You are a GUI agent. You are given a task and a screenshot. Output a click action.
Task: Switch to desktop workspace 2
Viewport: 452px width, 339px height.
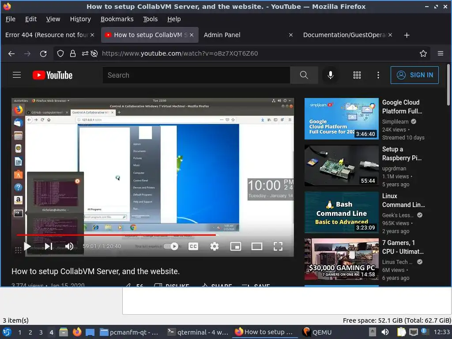30,332
